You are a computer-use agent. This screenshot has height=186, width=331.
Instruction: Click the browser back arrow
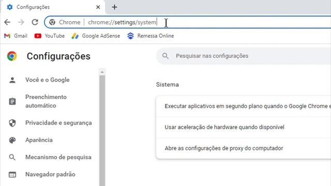[x=7, y=22]
